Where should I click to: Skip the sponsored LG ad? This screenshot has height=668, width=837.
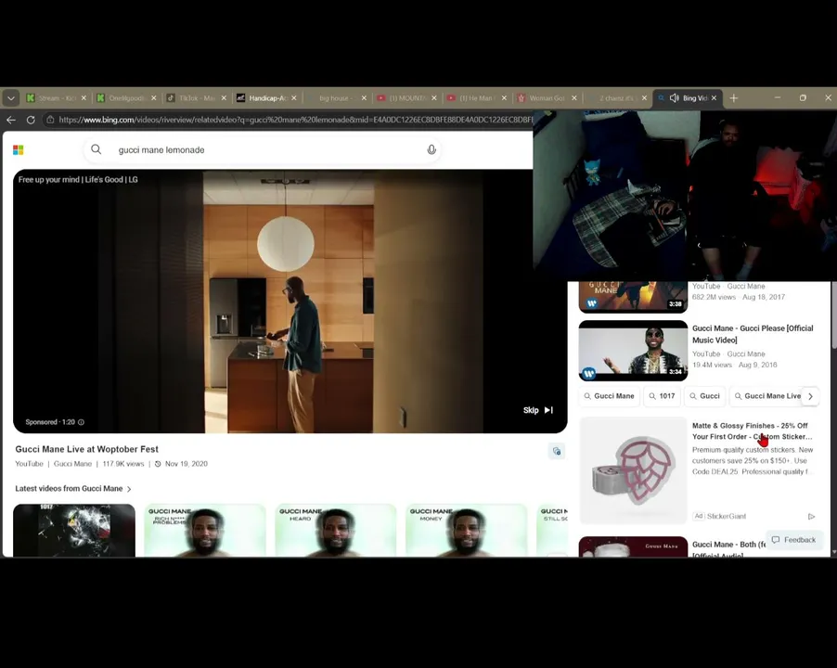point(537,410)
